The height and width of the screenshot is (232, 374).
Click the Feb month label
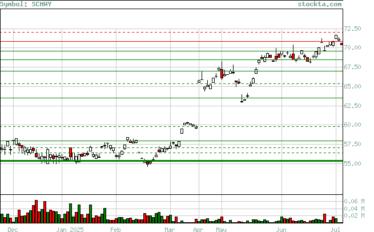pos(115,229)
